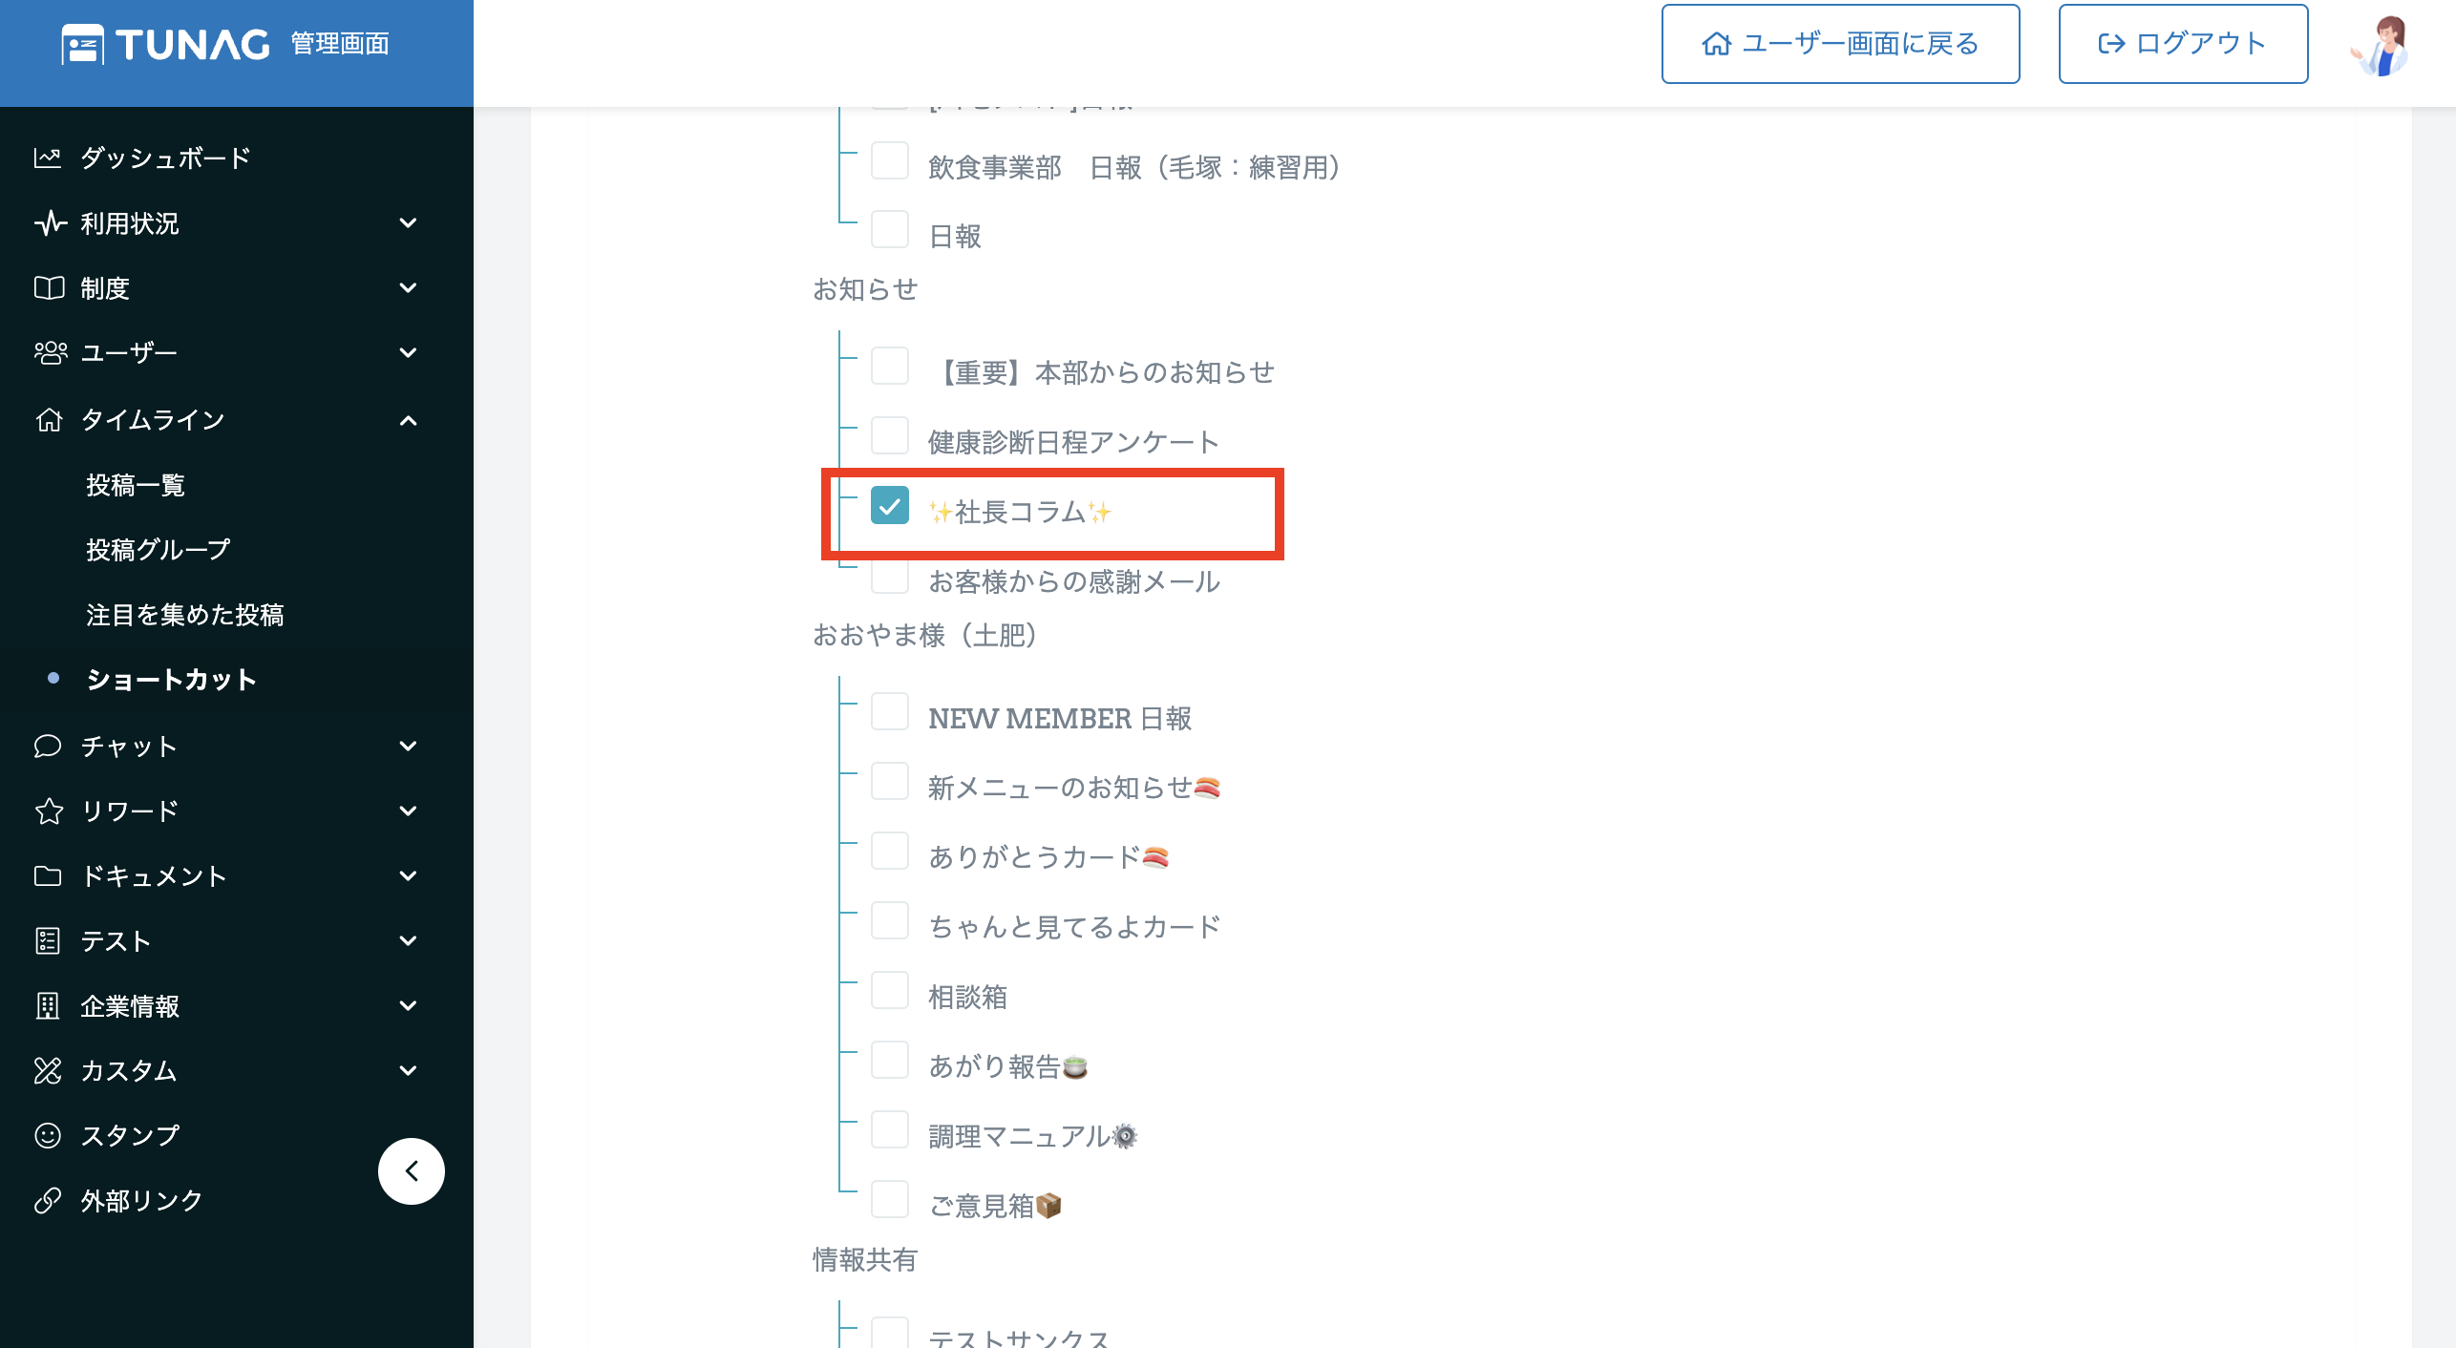Viewport: 2456px width, 1348px height.
Task: Click the テスト checklist icon
Action: point(48,940)
